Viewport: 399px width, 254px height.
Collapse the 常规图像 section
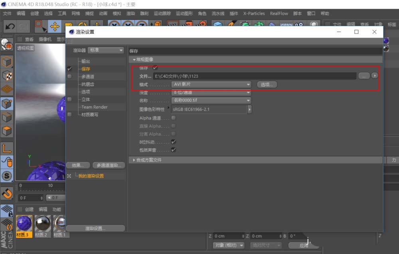click(134, 60)
